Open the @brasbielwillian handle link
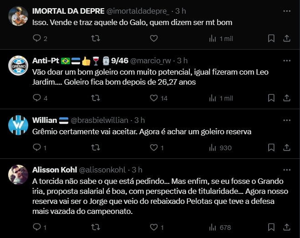The width and height of the screenshot is (300, 238). point(100,120)
